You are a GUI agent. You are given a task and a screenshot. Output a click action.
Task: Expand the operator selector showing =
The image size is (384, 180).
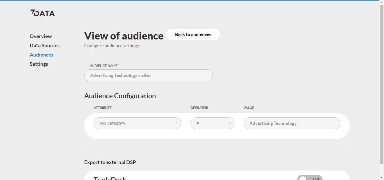(x=212, y=123)
